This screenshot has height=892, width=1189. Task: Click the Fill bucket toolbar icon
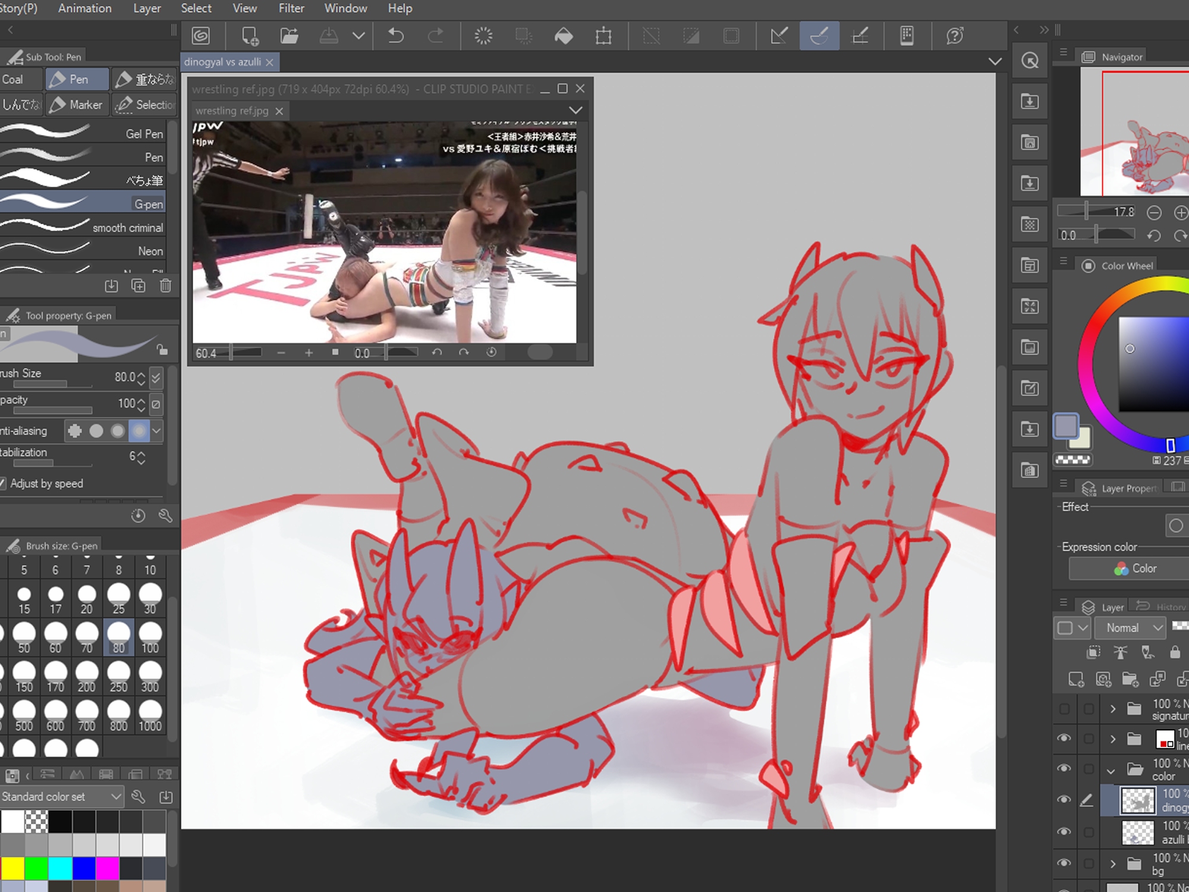(x=563, y=36)
